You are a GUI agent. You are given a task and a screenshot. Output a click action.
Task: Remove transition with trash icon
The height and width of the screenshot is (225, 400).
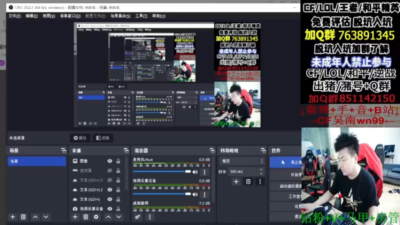(x=248, y=181)
